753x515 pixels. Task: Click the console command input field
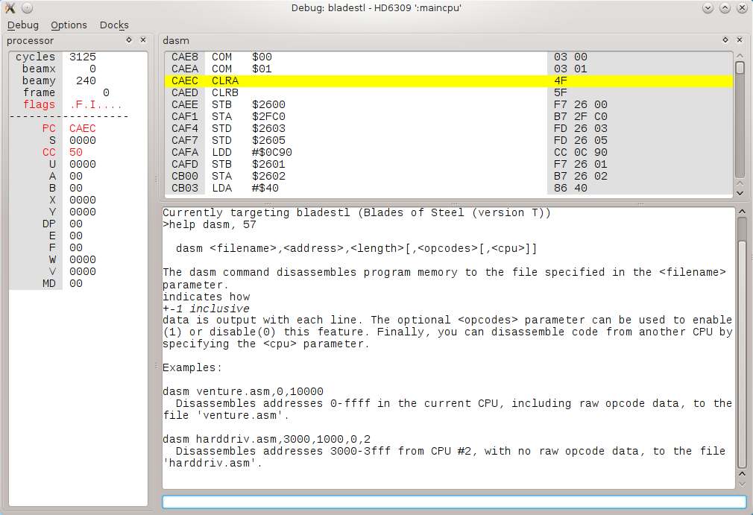click(x=453, y=502)
